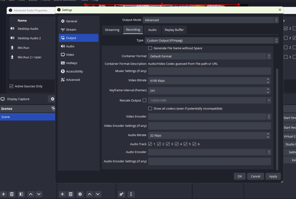296x199 pixels.
Task: Decrease Keyframe interval with down arrow
Action: pos(268,92)
